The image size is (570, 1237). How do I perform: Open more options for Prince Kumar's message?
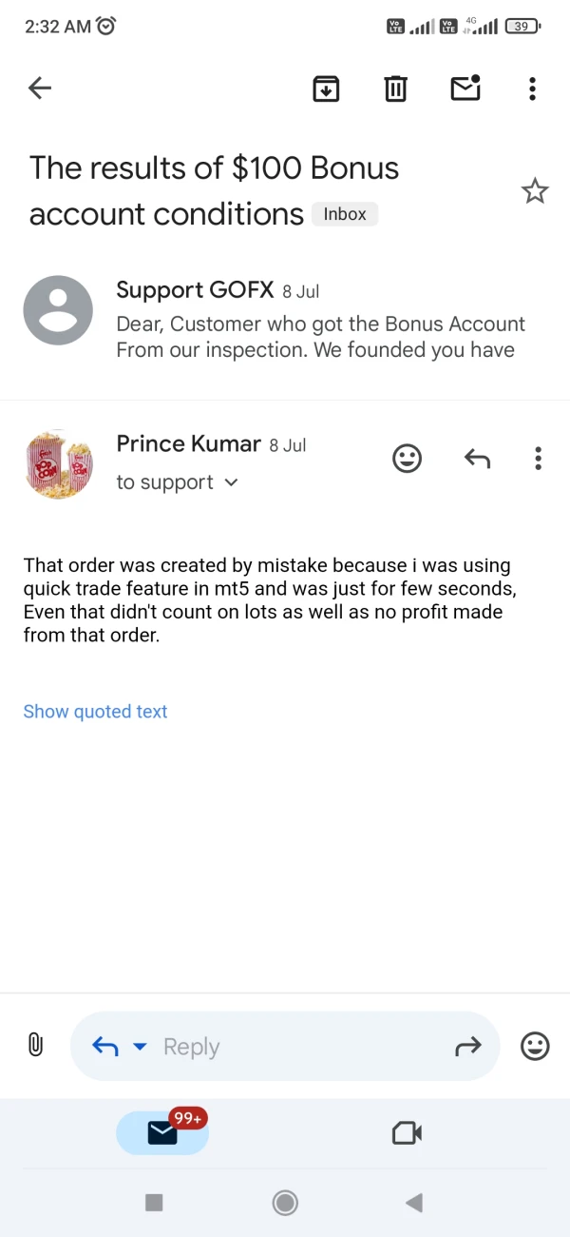point(538,459)
